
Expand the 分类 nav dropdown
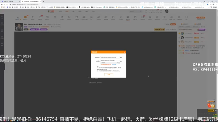point(73,11)
